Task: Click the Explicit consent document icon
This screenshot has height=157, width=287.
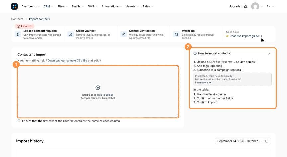Action: pos(18,34)
